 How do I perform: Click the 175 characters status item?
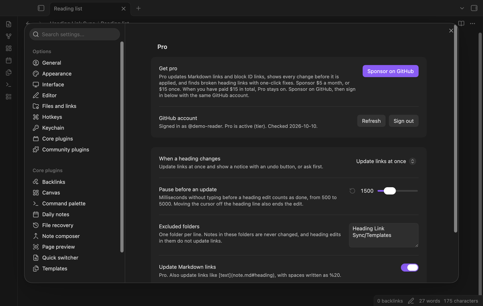[x=461, y=301]
